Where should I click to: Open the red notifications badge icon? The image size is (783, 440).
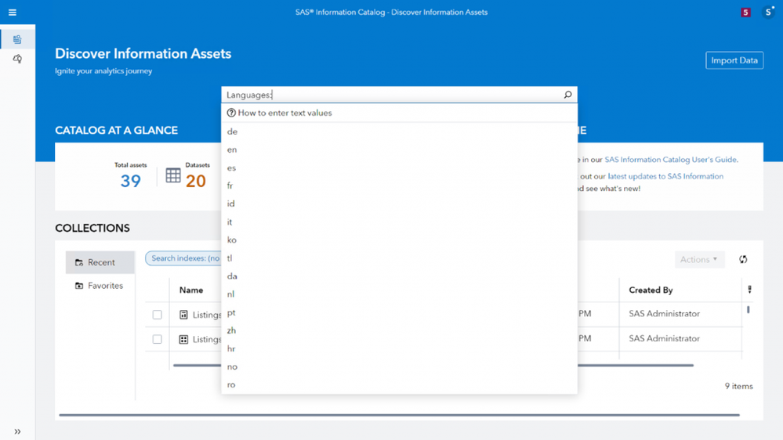(x=745, y=13)
